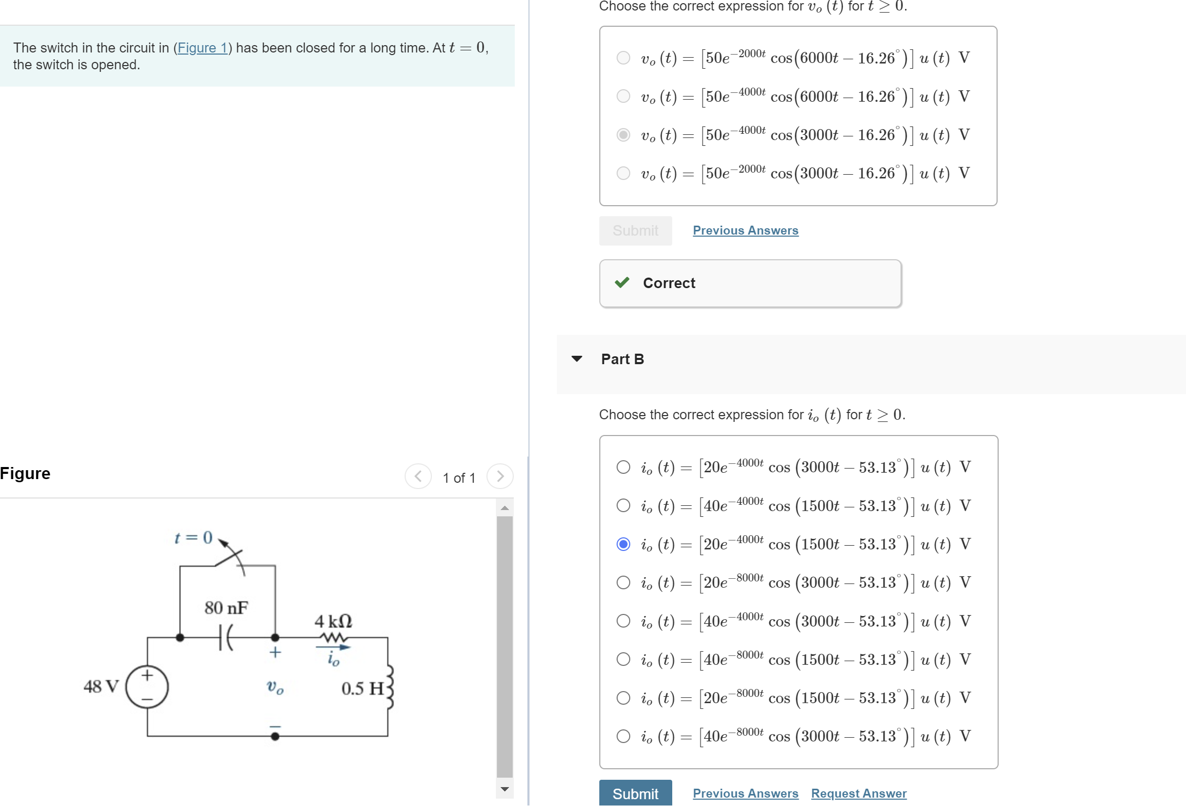Select io option 20e^-4000t cos(3000t)

click(623, 467)
